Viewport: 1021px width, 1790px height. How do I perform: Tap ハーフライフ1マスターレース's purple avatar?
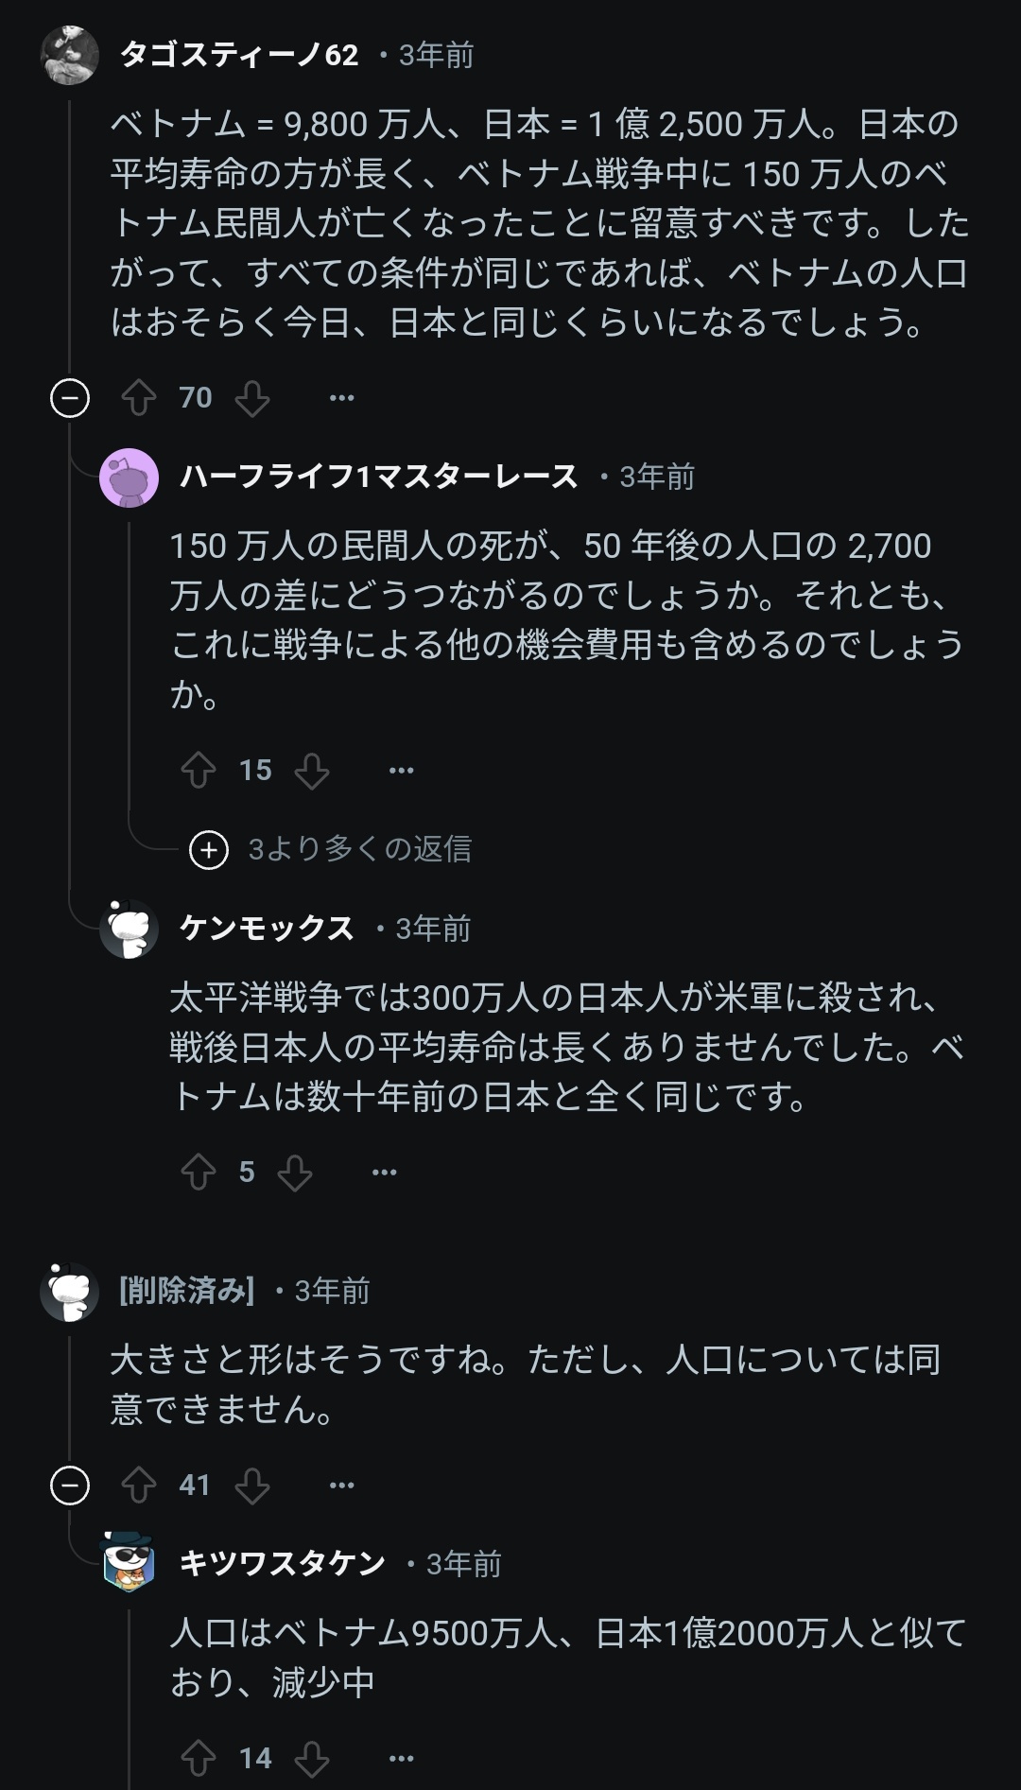130,478
